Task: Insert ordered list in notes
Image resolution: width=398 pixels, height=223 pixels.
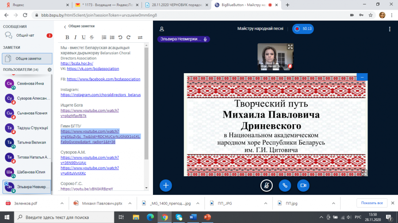Action: (104, 37)
